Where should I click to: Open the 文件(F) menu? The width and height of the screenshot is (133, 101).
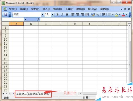point(13,9)
